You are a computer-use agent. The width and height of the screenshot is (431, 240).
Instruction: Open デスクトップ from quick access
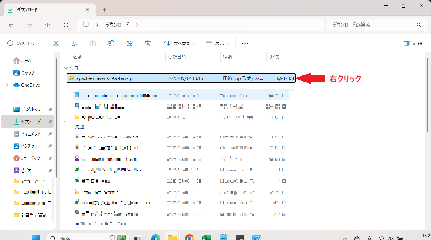(x=28, y=109)
